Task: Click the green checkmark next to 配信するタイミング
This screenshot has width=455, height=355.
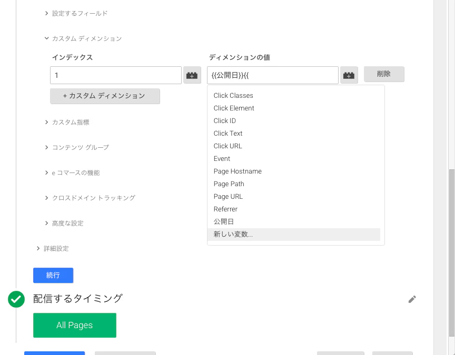Action: pos(16,299)
